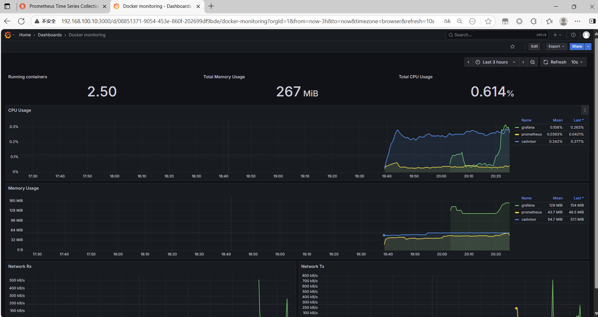
Task: Open the Grafana user profile avatar
Action: [586, 35]
